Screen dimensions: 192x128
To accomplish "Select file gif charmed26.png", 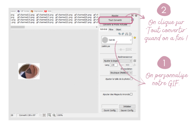I will [x=83, y=20].
